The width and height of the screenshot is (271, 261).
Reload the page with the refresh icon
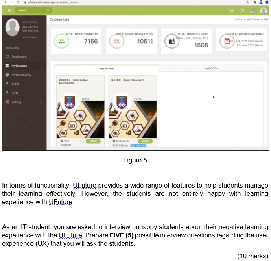18,2
